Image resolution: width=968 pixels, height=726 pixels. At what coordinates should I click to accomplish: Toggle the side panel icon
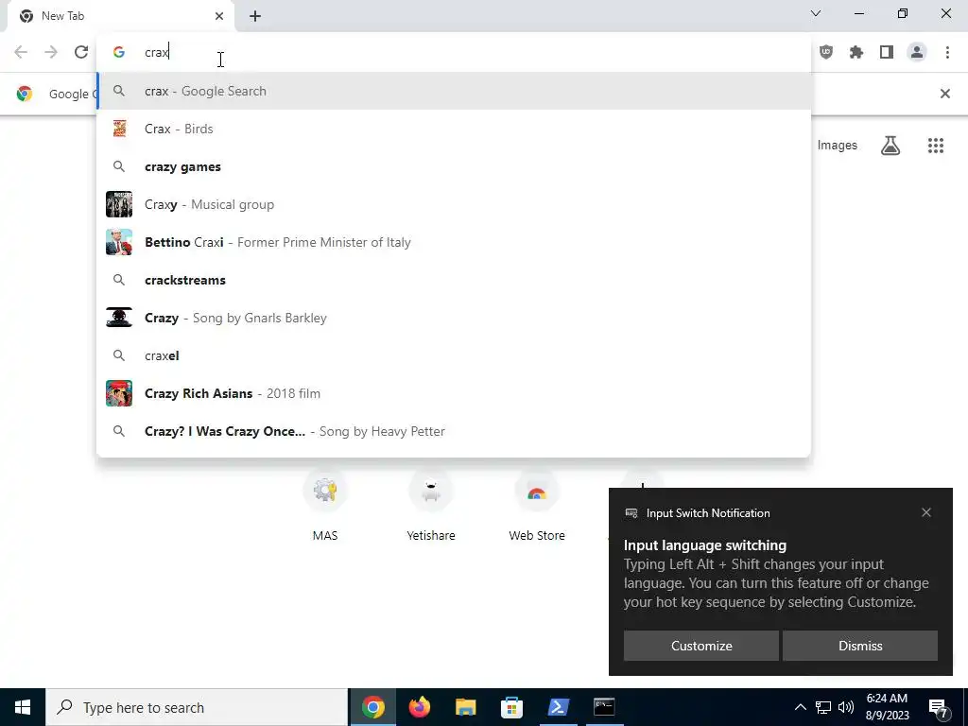coord(887,52)
